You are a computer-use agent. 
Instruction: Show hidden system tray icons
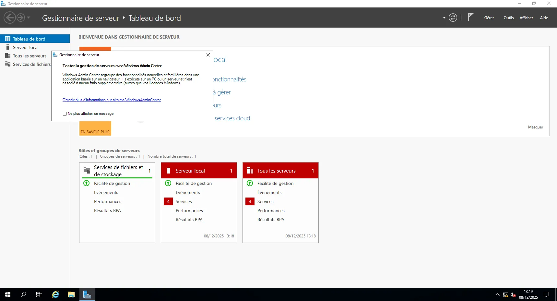click(497, 295)
